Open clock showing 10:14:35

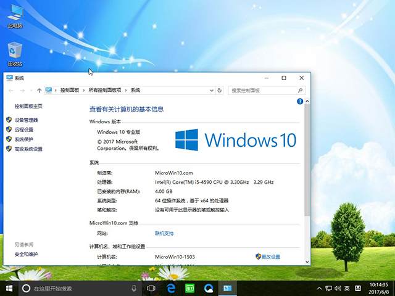[378, 289]
